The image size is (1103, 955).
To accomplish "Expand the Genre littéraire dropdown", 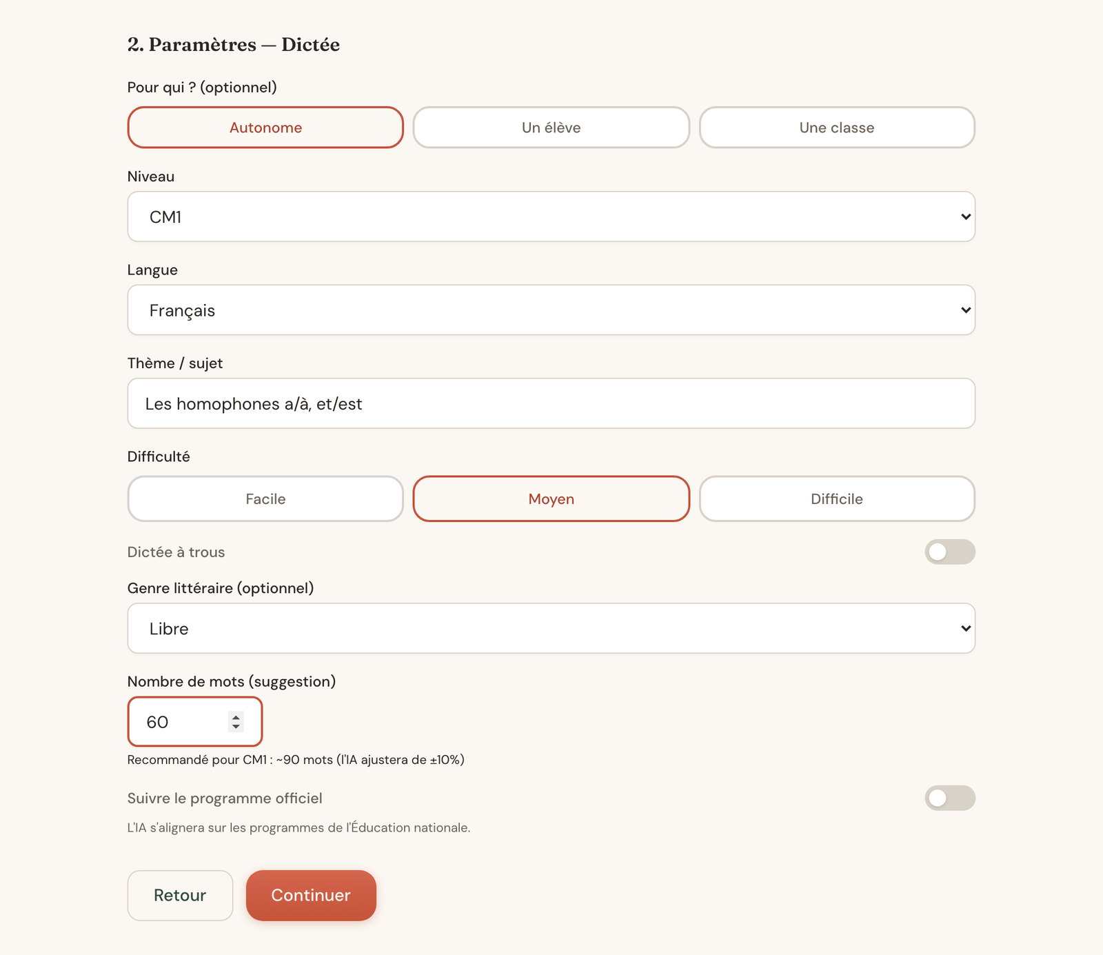I will 551,628.
